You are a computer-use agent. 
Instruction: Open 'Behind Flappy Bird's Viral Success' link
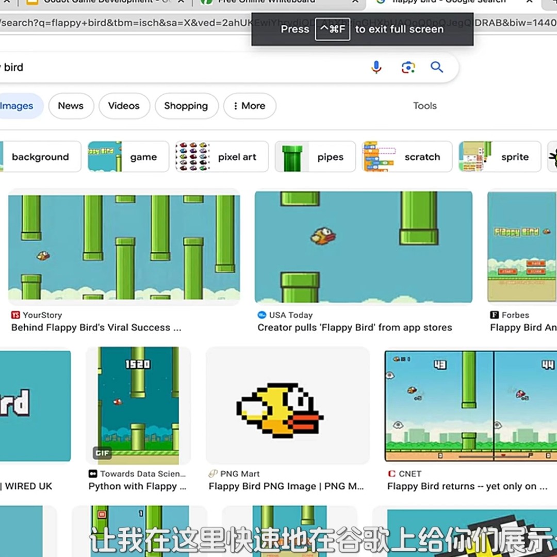pyautogui.click(x=96, y=327)
